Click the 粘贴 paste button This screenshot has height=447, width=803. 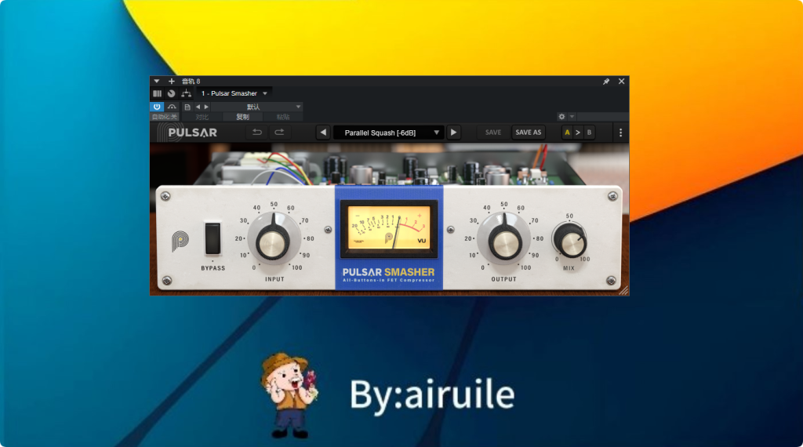coord(282,118)
